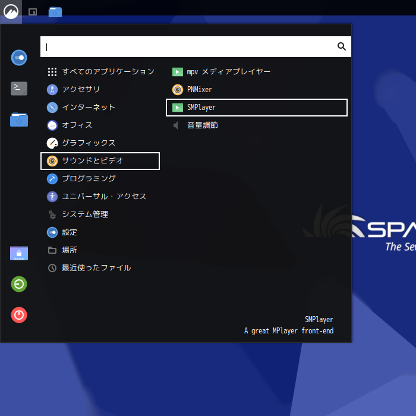
Task: Open the 場所 places entry
Action: pyautogui.click(x=100, y=250)
